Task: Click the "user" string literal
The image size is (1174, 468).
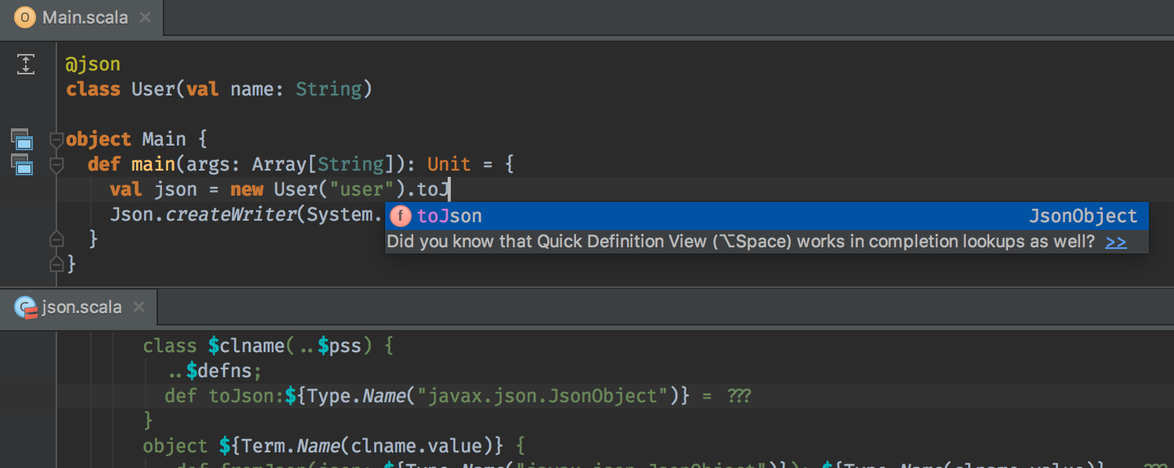Action: point(362,189)
